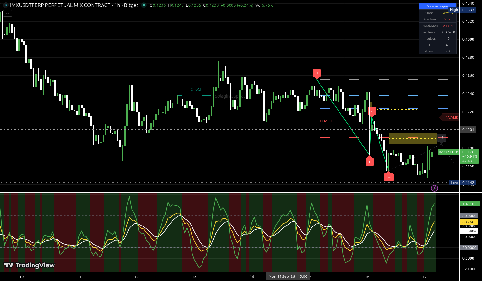Collapse the indicator legend chevron
This screenshot has height=281, width=482.
coord(7,13)
